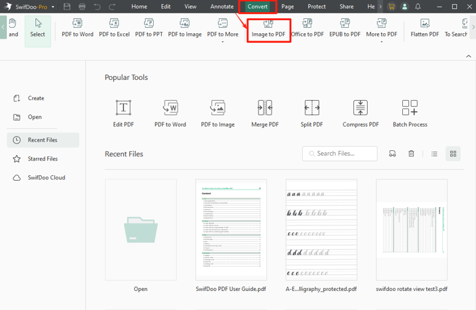Image resolution: width=476 pixels, height=310 pixels.
Task: Click the Undo arrow icon
Action: pyautogui.click(x=97, y=6)
